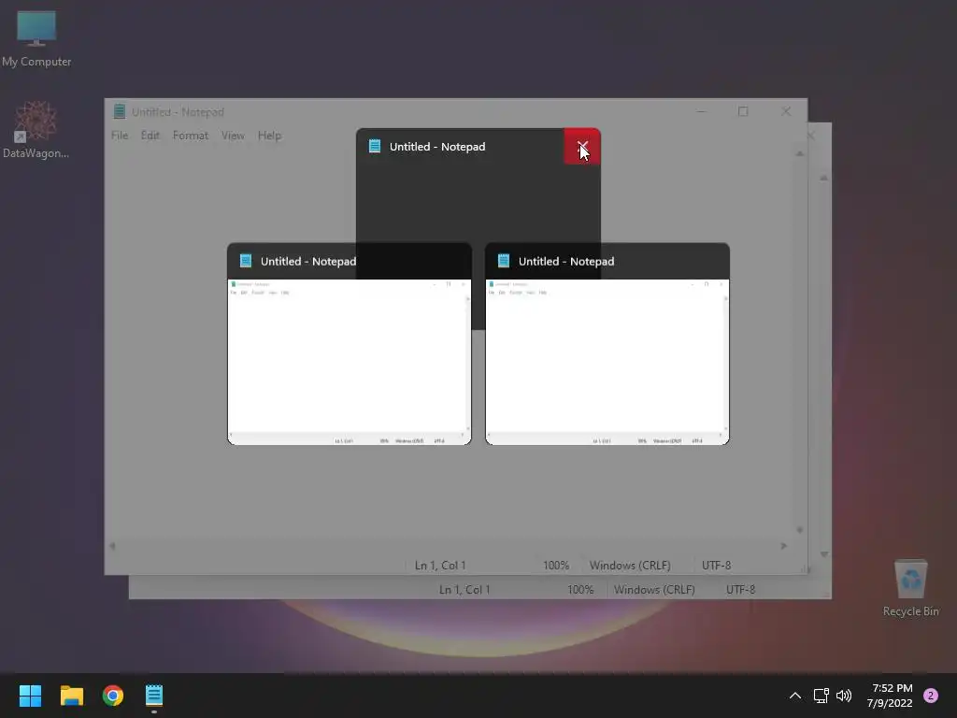
Task: Minimize the front Notepad window
Action: tap(701, 112)
